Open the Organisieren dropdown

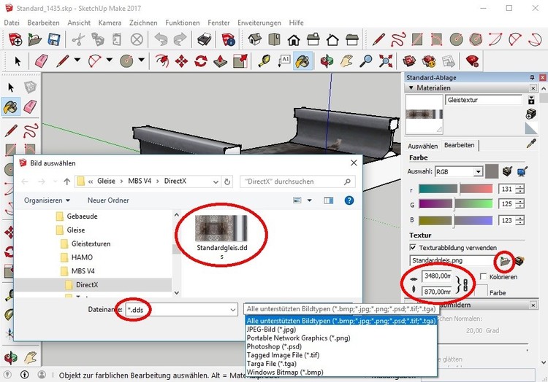click(47, 200)
